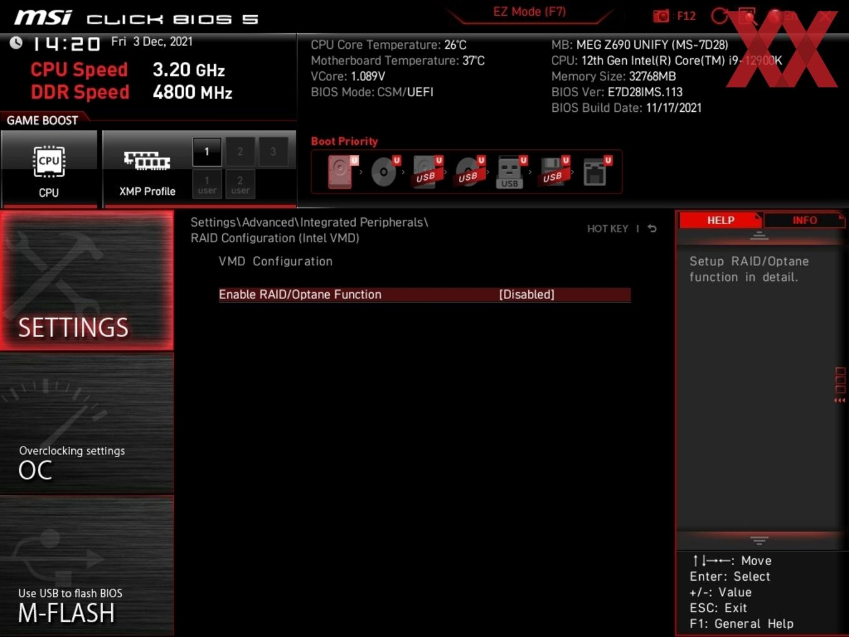
Task: Click the MSI Click BIOS 5 logo
Action: (135, 17)
